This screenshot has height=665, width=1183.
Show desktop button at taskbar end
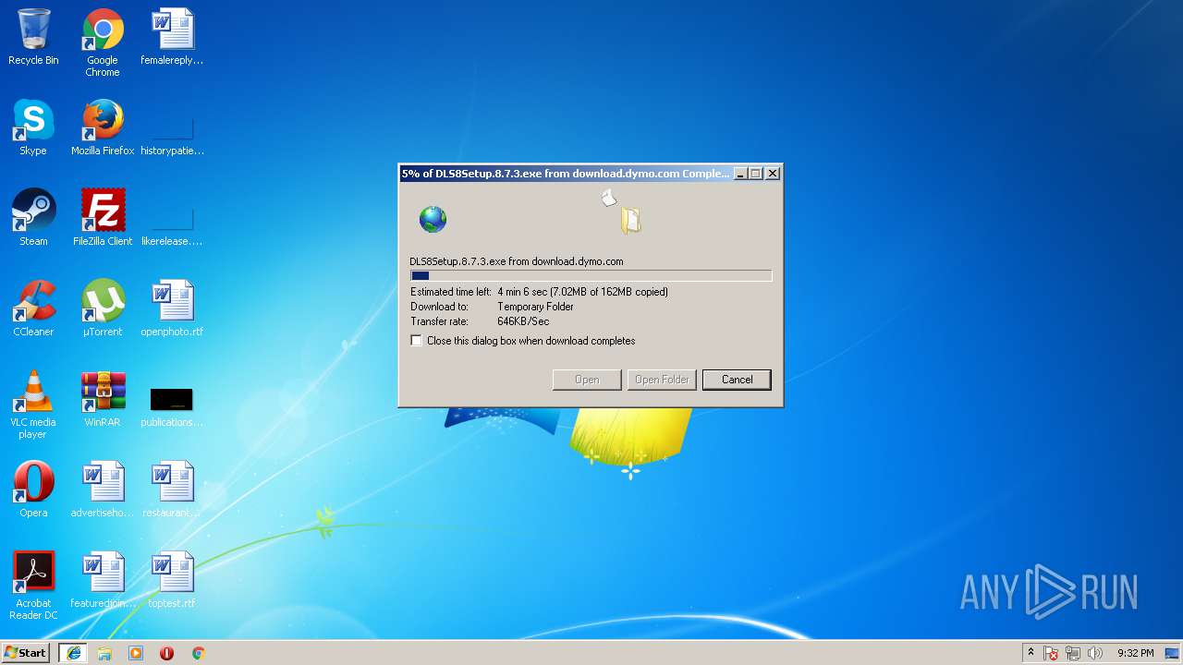coord(1174,653)
